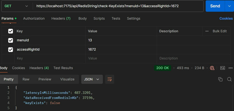Copy the response body with copy icon

click(x=220, y=79)
